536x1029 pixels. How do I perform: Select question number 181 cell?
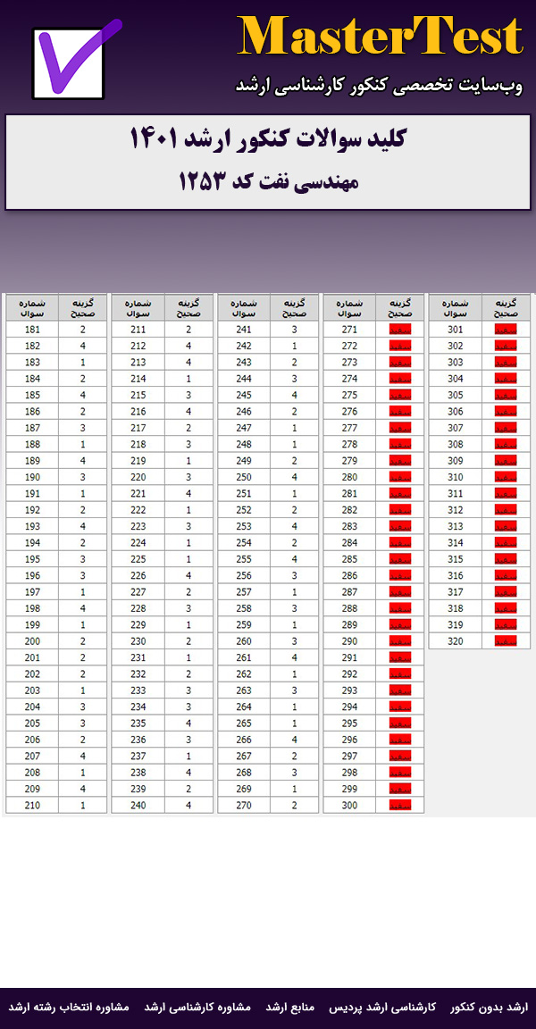[x=32, y=330]
